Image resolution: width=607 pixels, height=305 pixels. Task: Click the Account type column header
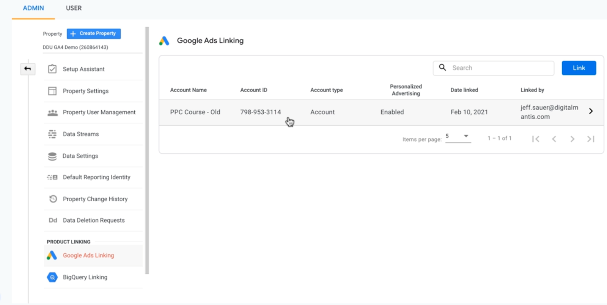327,90
